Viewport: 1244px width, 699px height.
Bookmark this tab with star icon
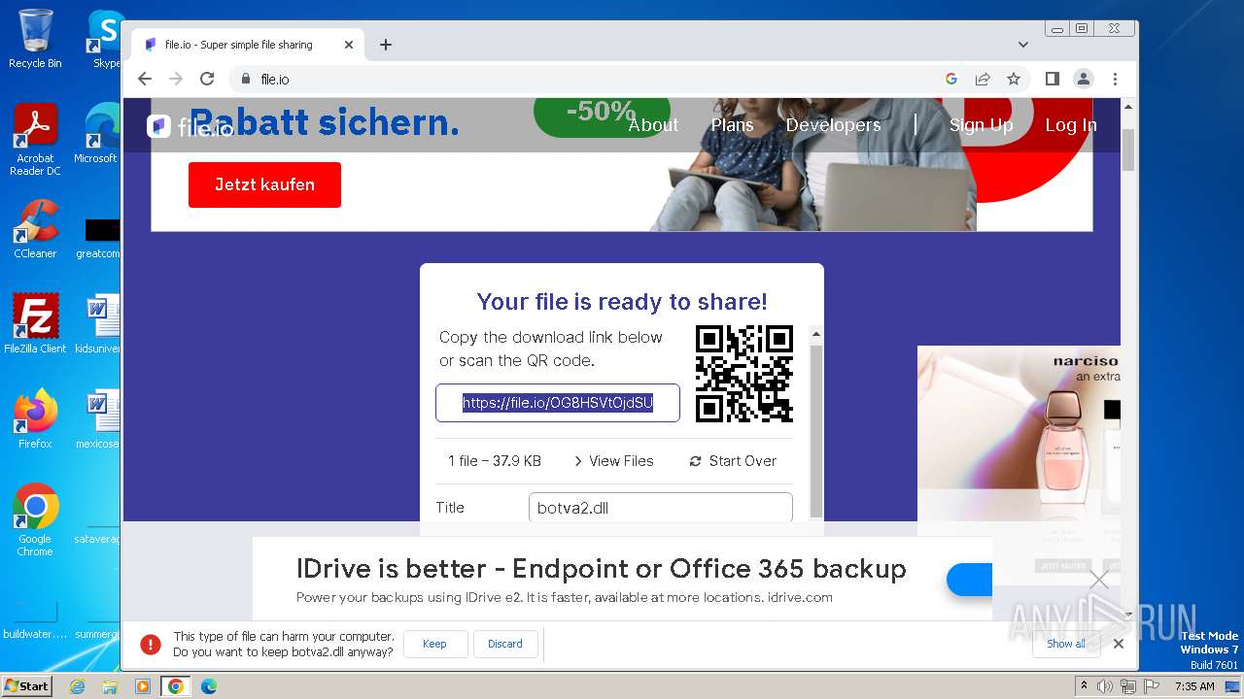coord(1014,79)
